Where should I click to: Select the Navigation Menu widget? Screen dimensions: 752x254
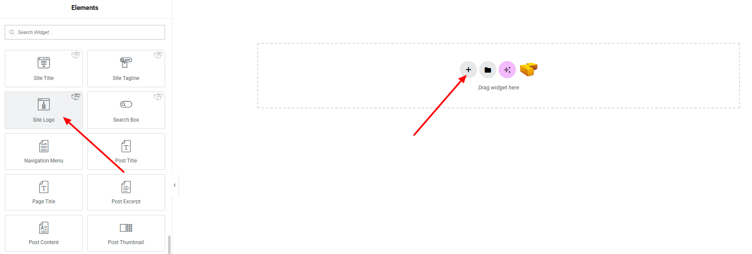click(44, 151)
